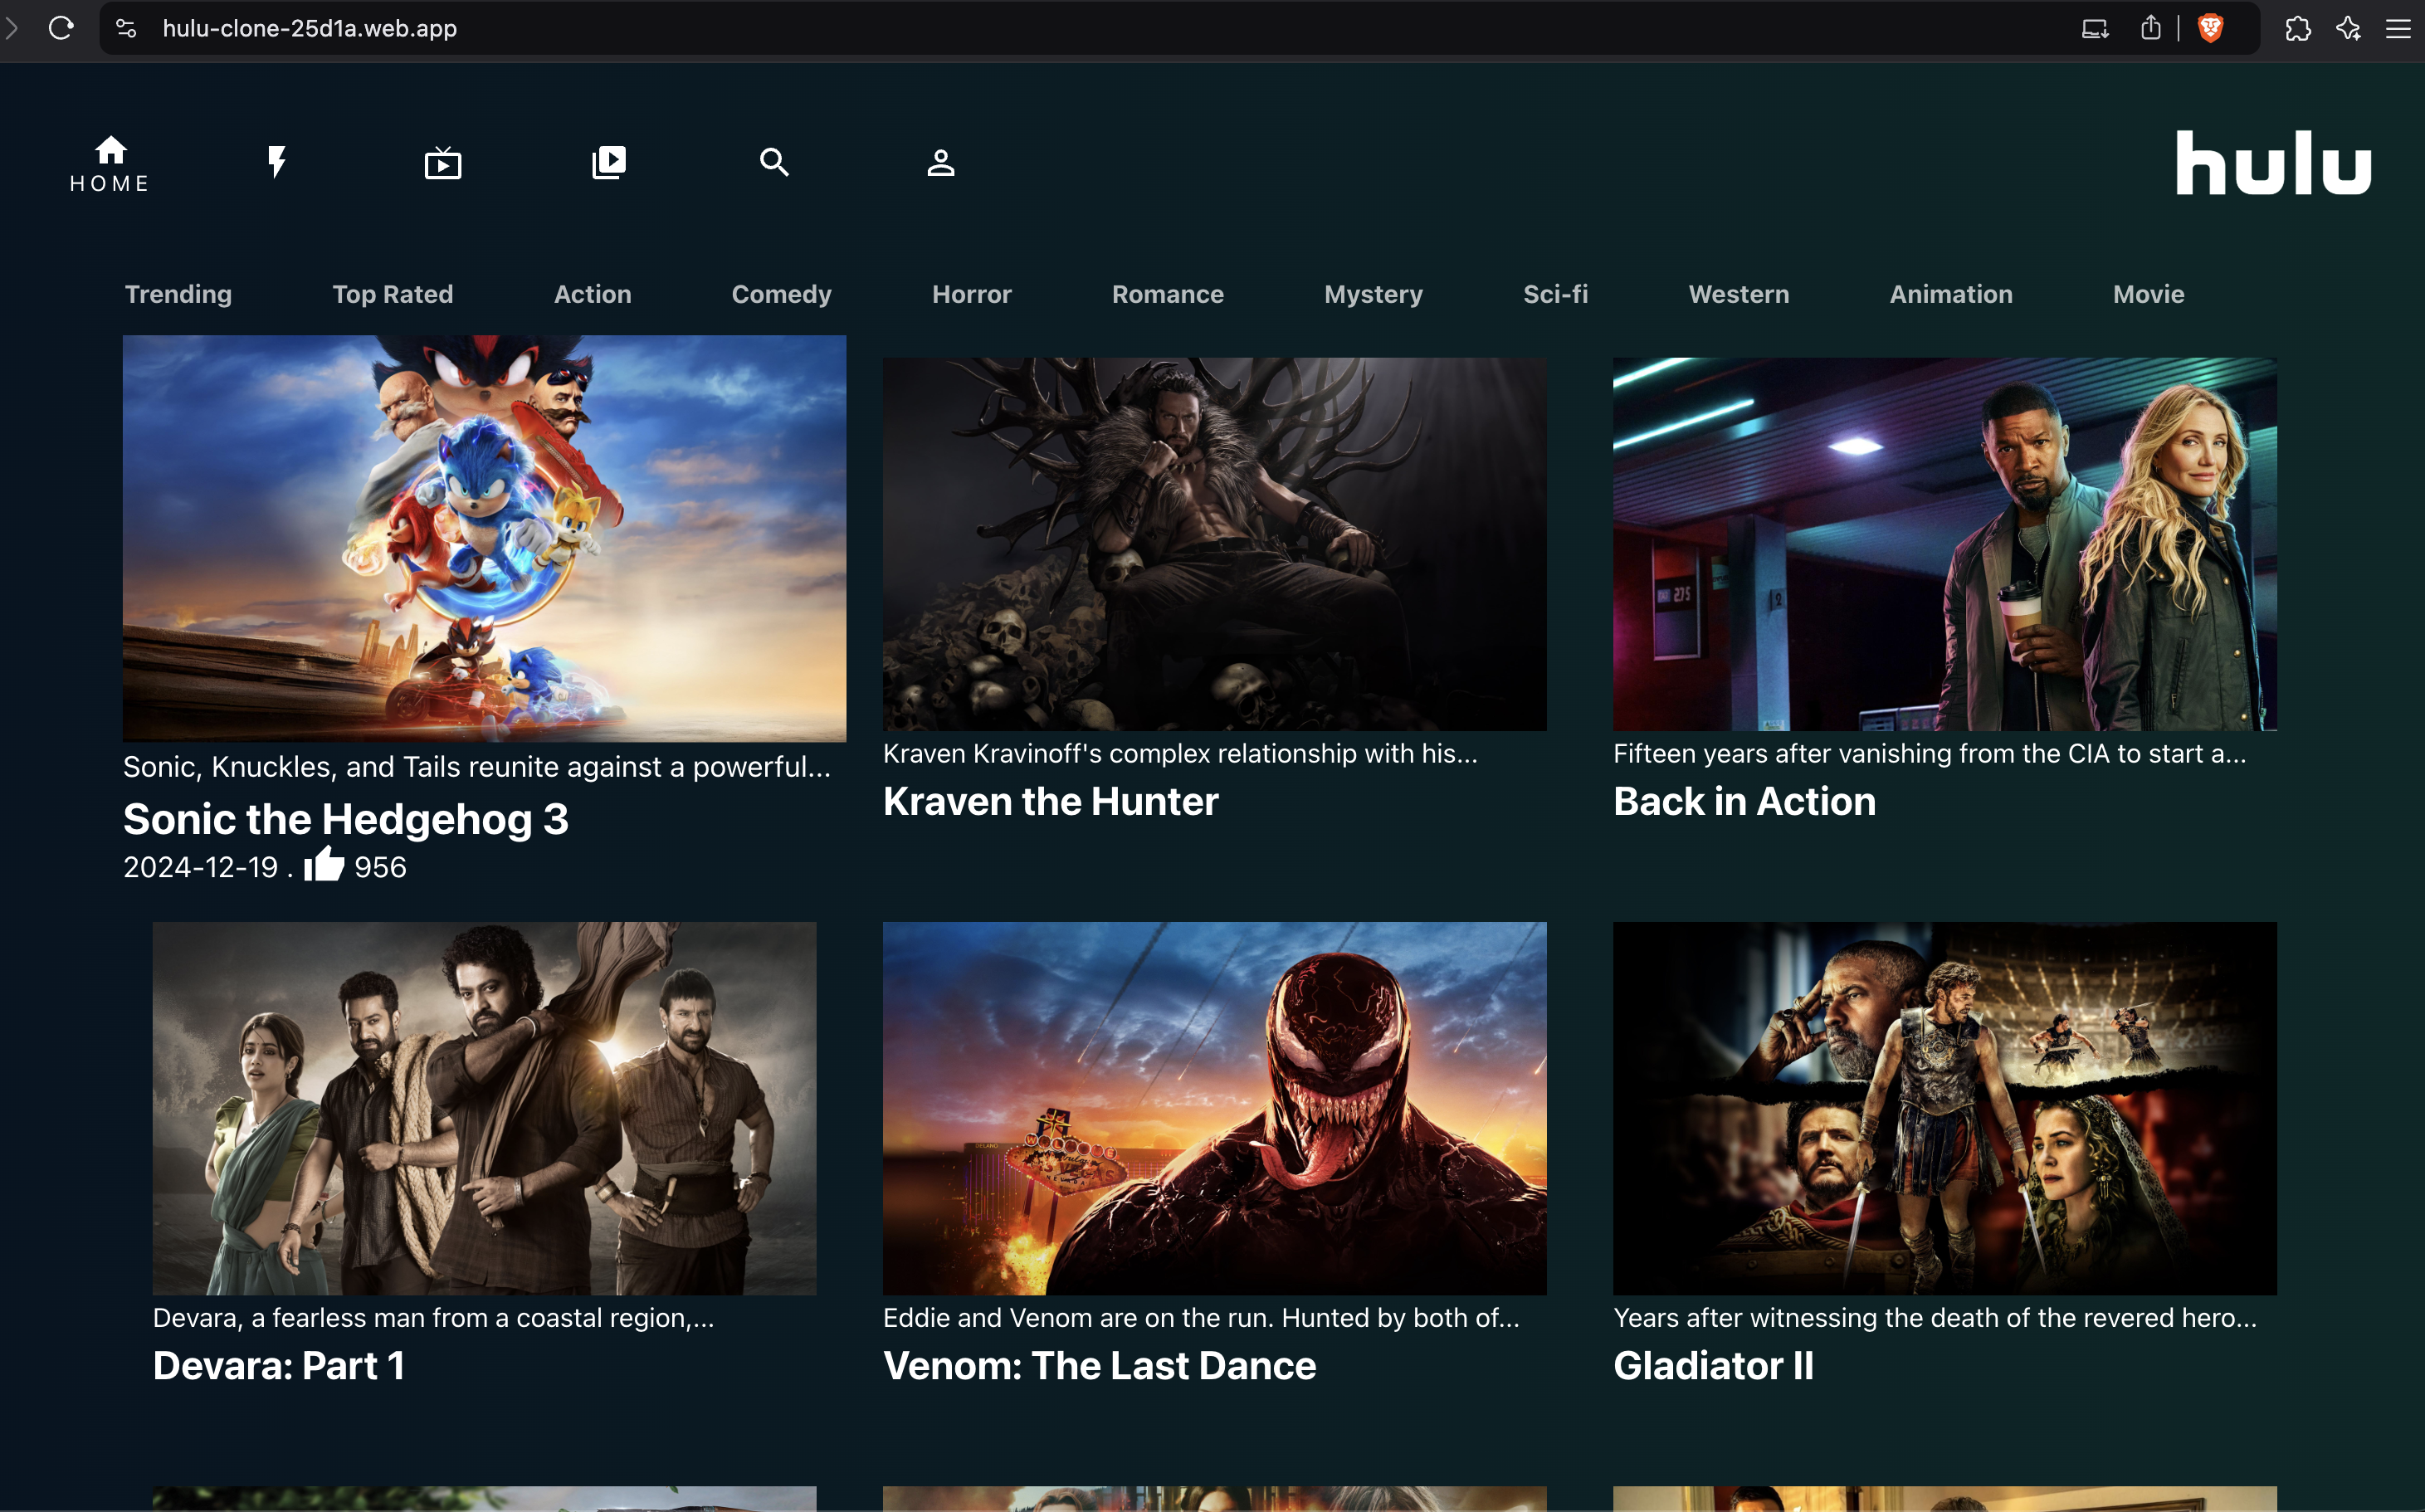The width and height of the screenshot is (2425, 1512).
Task: Click the 'Devara, a fearless man' description
Action: (434, 1318)
